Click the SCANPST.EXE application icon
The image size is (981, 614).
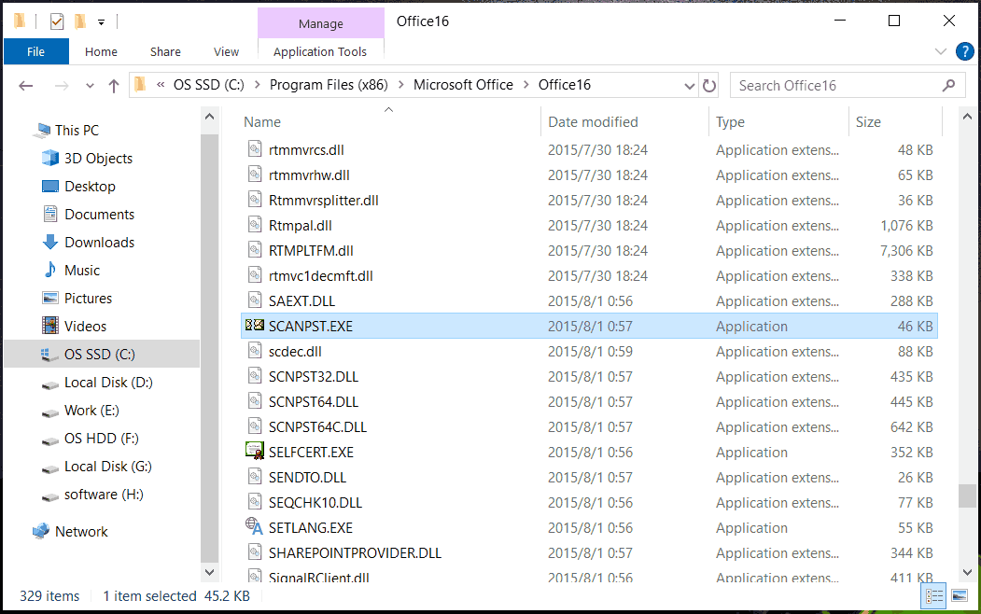(x=255, y=325)
